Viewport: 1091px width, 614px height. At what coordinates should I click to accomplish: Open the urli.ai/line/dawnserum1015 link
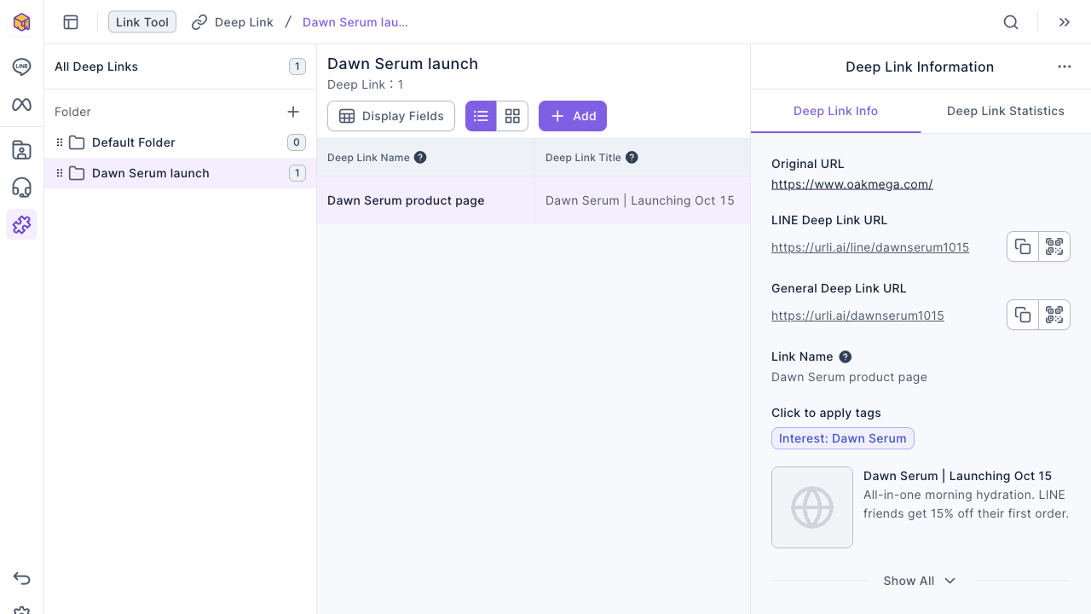(x=870, y=247)
